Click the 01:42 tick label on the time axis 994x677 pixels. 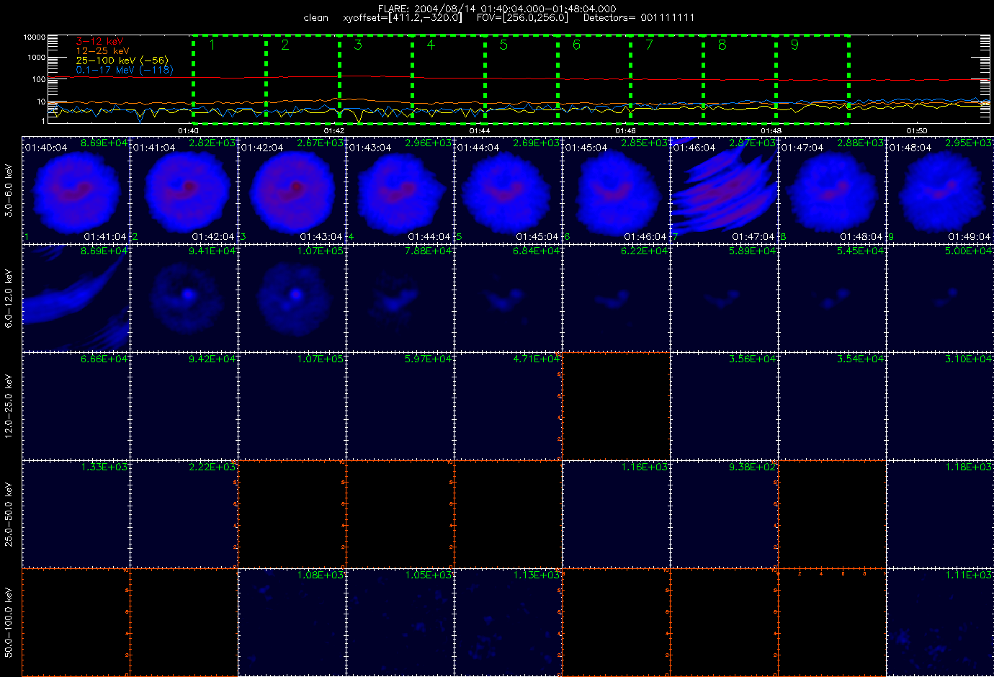(x=334, y=131)
